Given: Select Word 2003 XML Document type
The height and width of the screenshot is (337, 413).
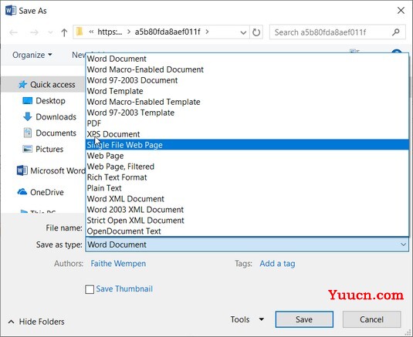Looking at the screenshot, I should (247, 210).
